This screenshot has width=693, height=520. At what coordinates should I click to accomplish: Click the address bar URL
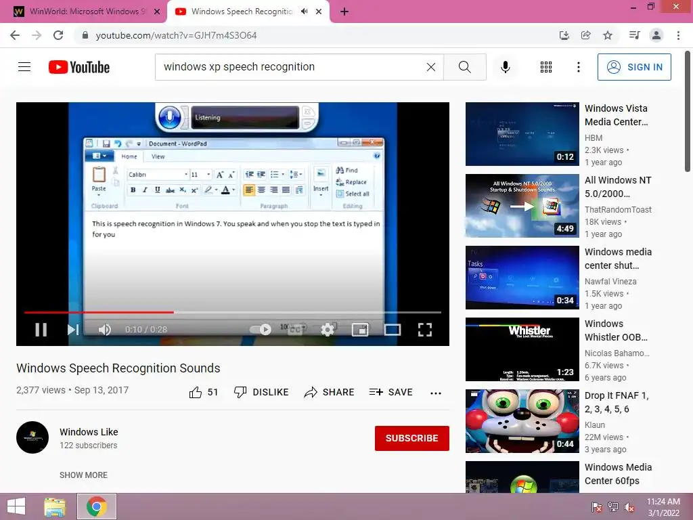click(177, 35)
